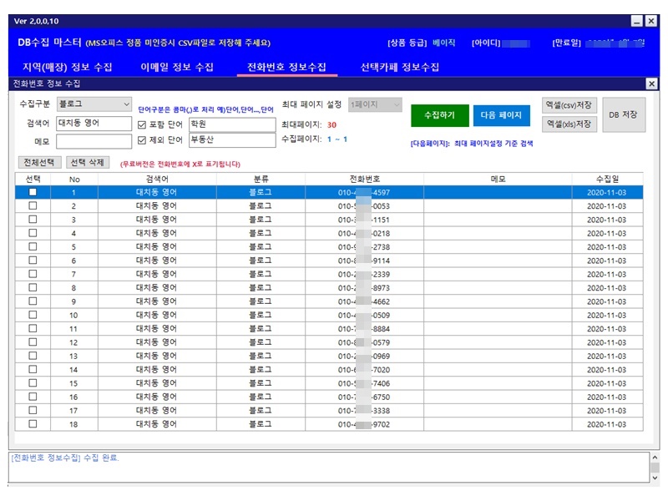Screen dimensions: 668x501
Task: Switch to 이메일 정보 수집 tab
Action: point(177,67)
